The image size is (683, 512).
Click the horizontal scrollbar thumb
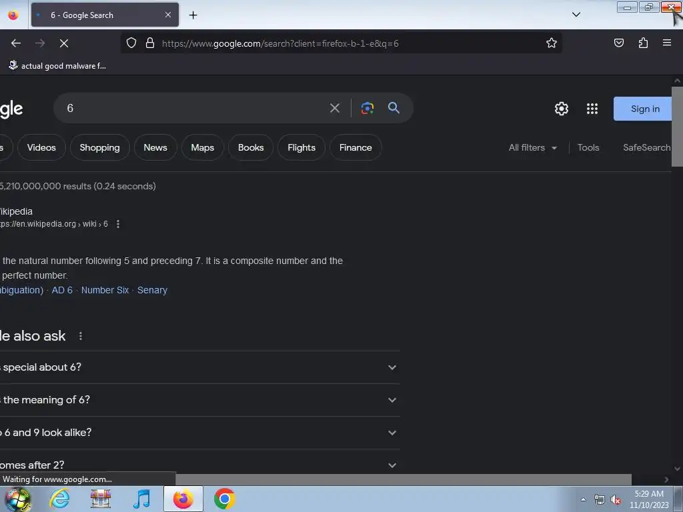(x=404, y=479)
